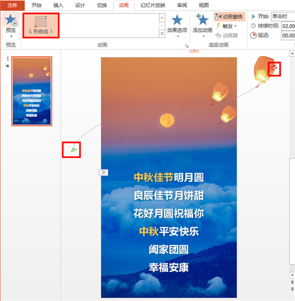Click the animation order tag 0
Screen dimensions: 295x301
103,172
